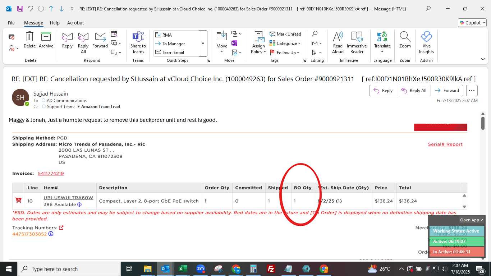Send message to OneNote
The width and height of the screenshot is (491, 276).
click(234, 43)
